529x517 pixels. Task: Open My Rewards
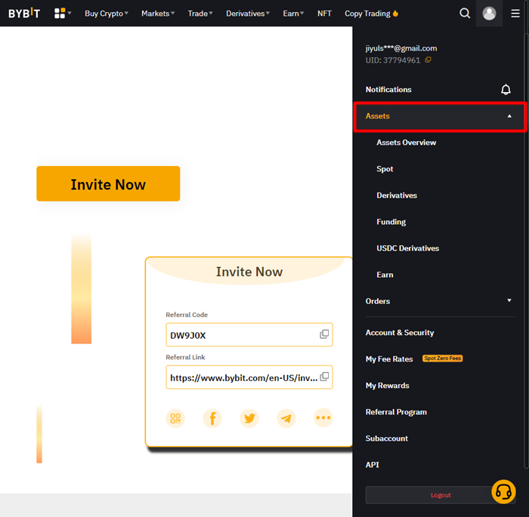(387, 386)
